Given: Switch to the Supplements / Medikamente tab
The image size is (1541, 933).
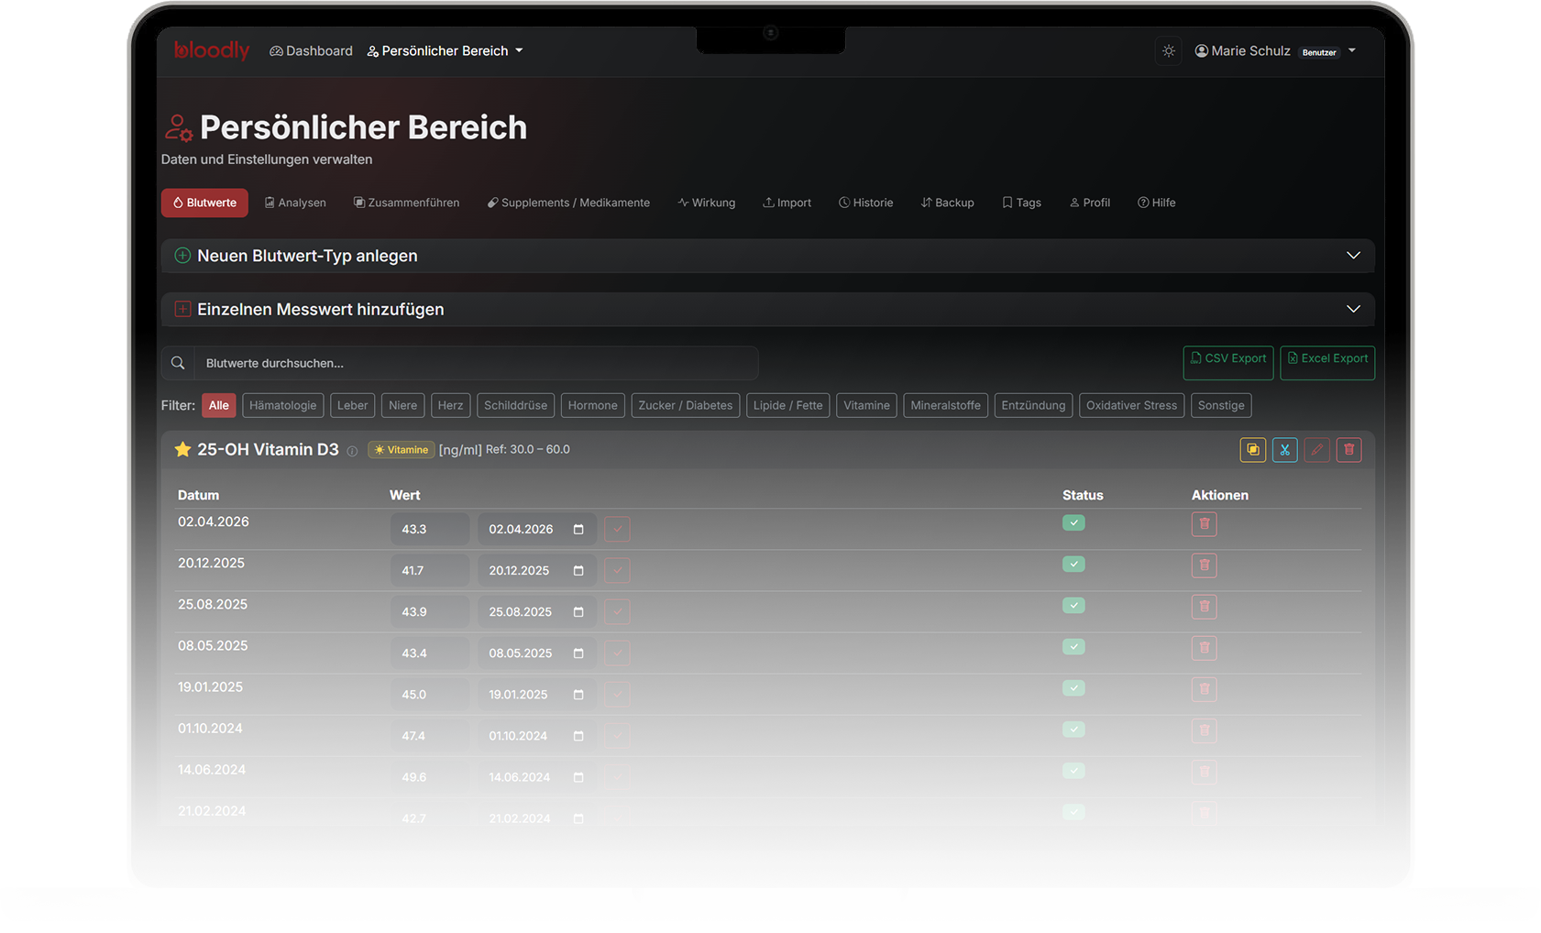Looking at the screenshot, I should tap(568, 203).
